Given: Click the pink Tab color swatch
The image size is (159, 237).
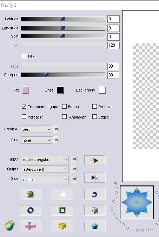Looking at the screenshot, I should [x=26, y=90].
